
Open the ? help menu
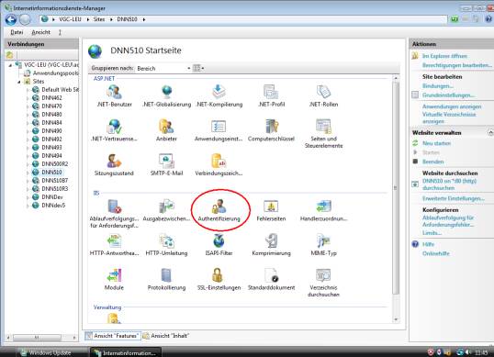60,32
